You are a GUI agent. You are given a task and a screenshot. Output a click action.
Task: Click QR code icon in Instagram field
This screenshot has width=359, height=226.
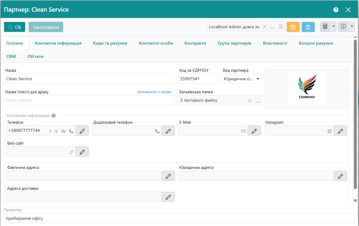tap(330, 131)
